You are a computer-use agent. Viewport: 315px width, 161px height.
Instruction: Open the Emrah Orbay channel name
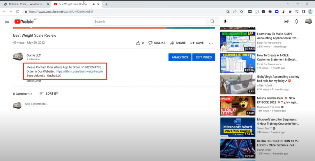pyautogui.click(x=264, y=150)
